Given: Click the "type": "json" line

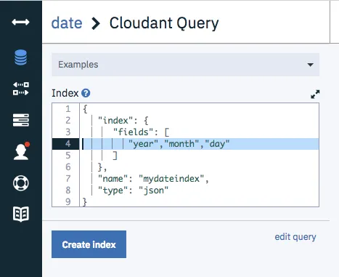Looking at the screenshot, I should tap(133, 190).
